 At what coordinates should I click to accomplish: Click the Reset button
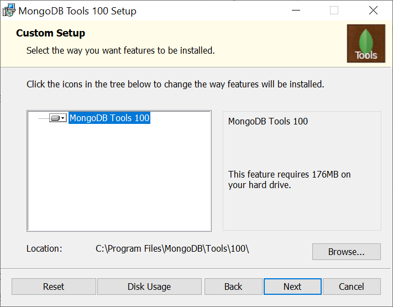(54, 287)
